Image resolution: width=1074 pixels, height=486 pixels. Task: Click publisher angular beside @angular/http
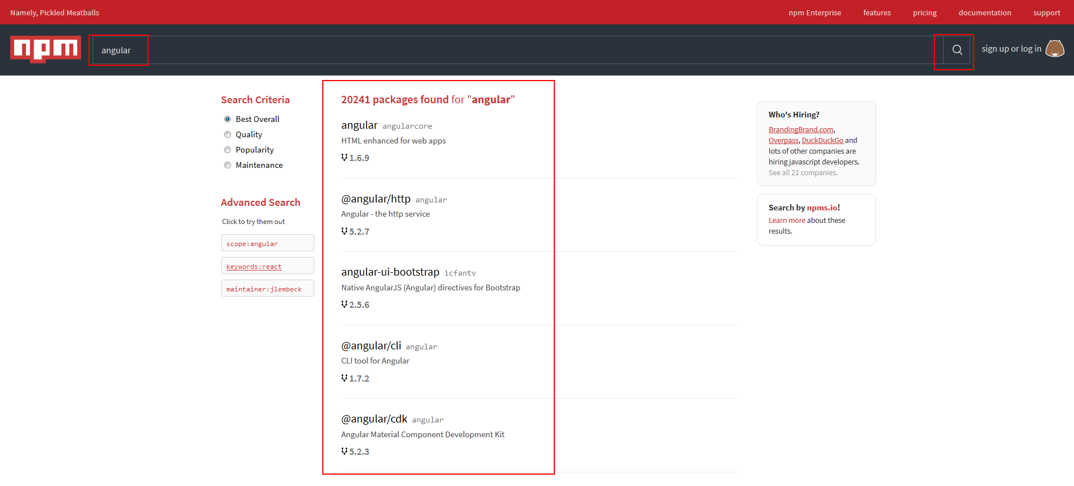tap(431, 200)
